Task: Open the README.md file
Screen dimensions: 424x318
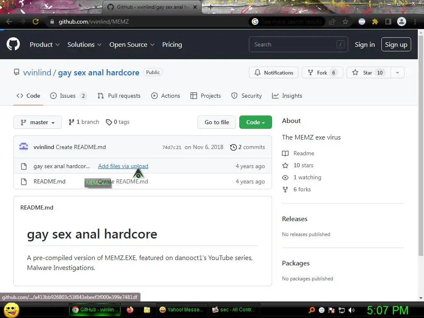Action: coord(50,181)
